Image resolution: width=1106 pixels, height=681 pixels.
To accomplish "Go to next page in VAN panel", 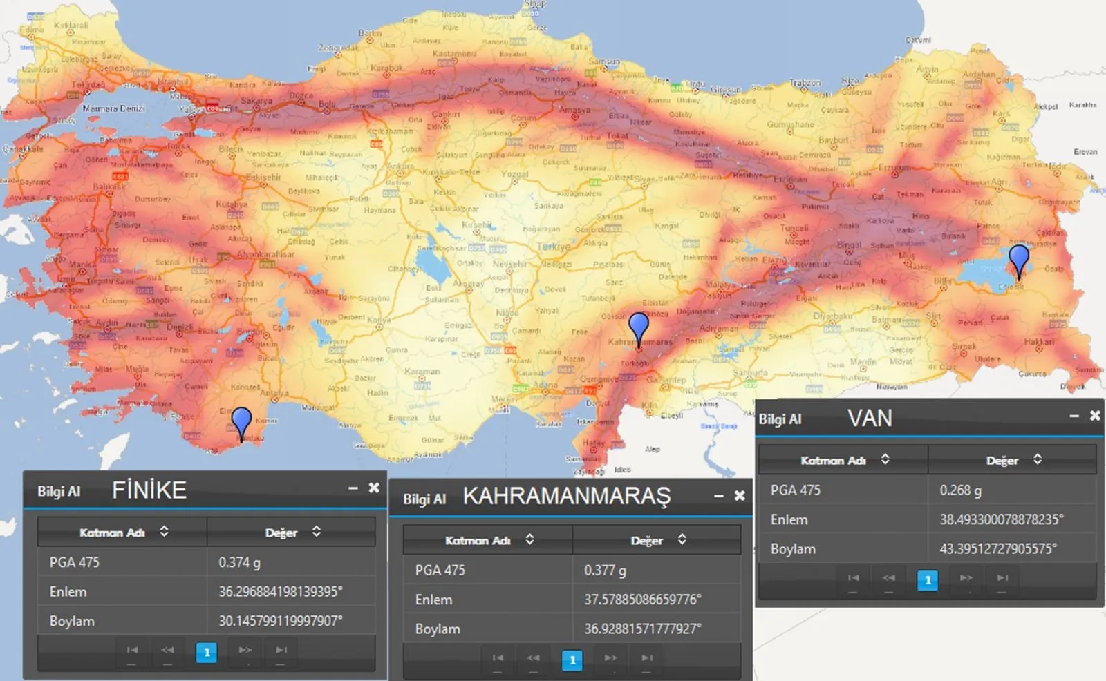I will (x=966, y=579).
